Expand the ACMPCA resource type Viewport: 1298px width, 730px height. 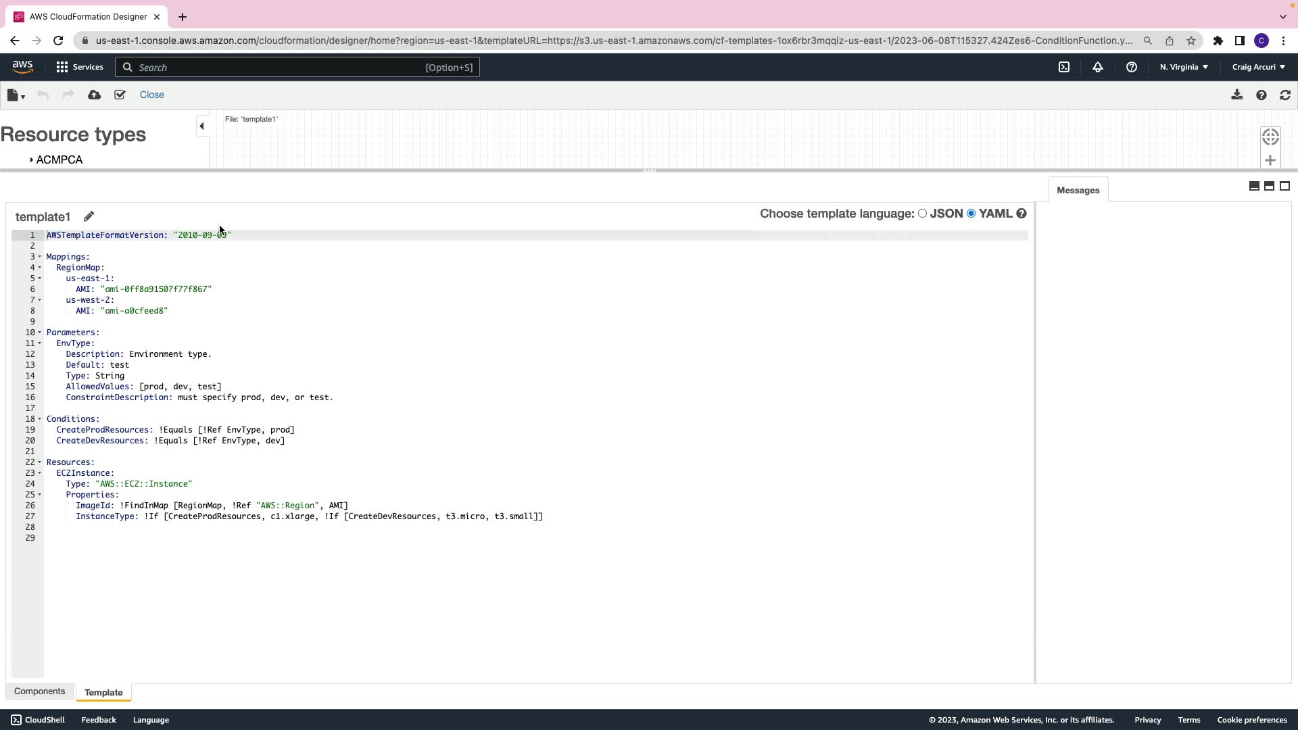32,160
